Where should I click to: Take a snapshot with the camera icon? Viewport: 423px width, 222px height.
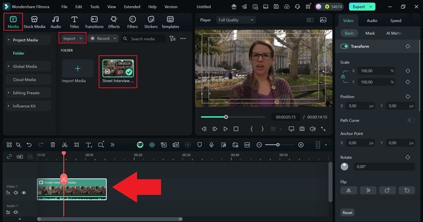(301, 129)
